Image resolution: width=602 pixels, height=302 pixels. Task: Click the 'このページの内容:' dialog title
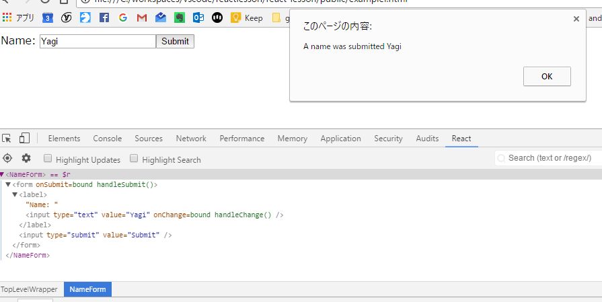pyautogui.click(x=338, y=26)
